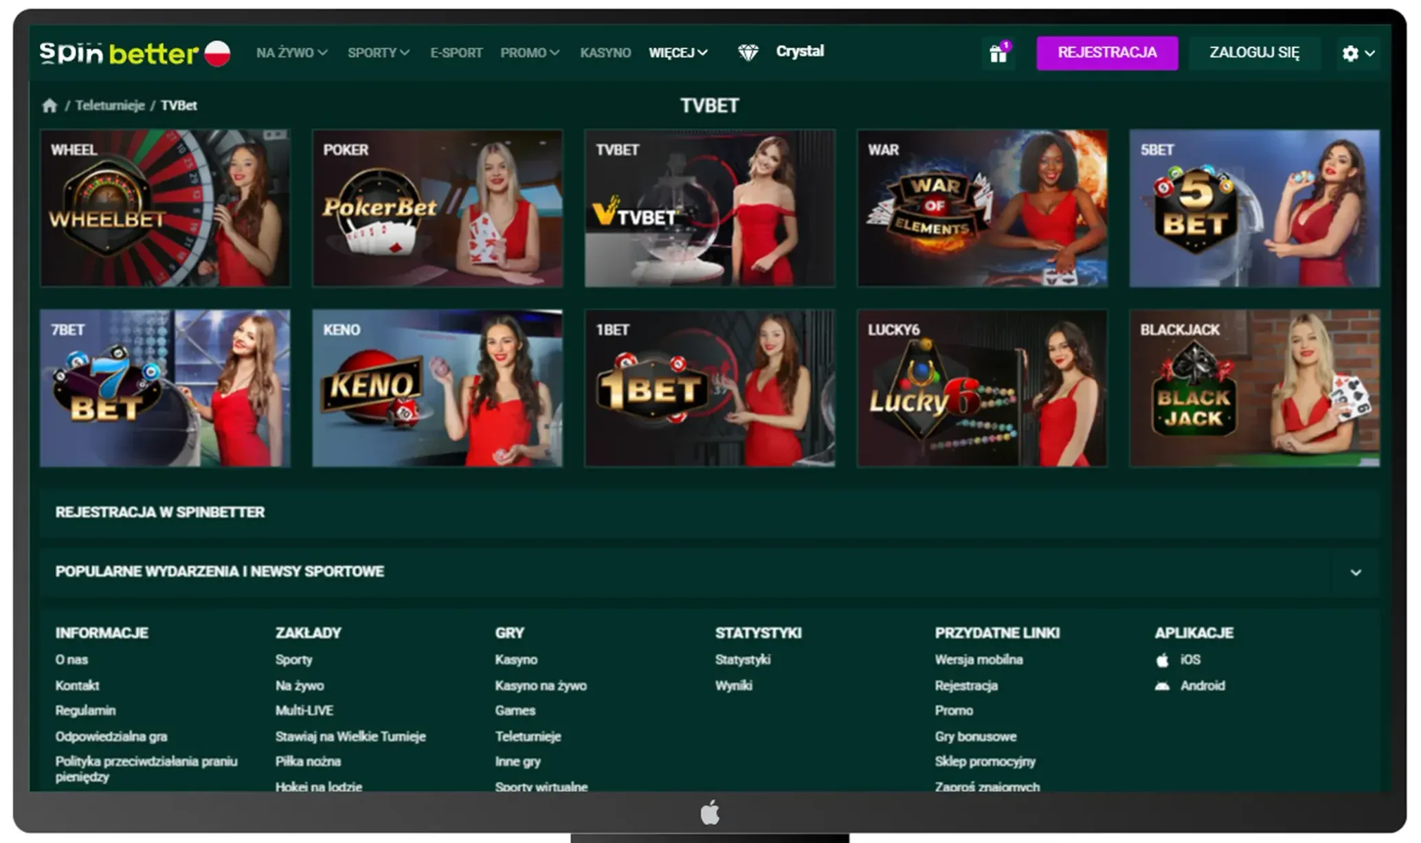Open the Promo dropdown menu
This screenshot has height=843, width=1421.
[x=530, y=53]
